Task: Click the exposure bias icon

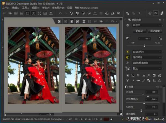Action: click(128, 39)
